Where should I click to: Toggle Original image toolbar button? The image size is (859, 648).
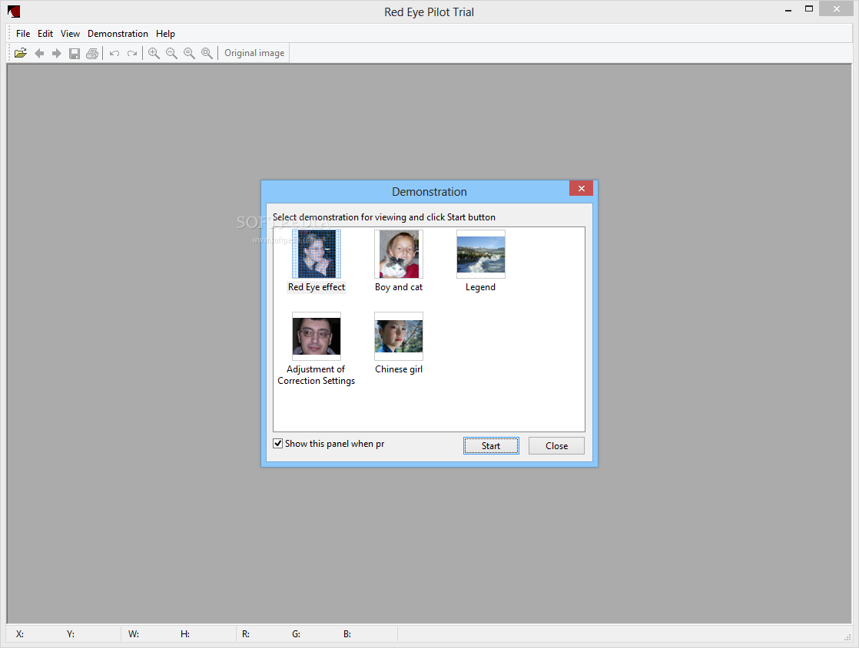pyautogui.click(x=254, y=53)
